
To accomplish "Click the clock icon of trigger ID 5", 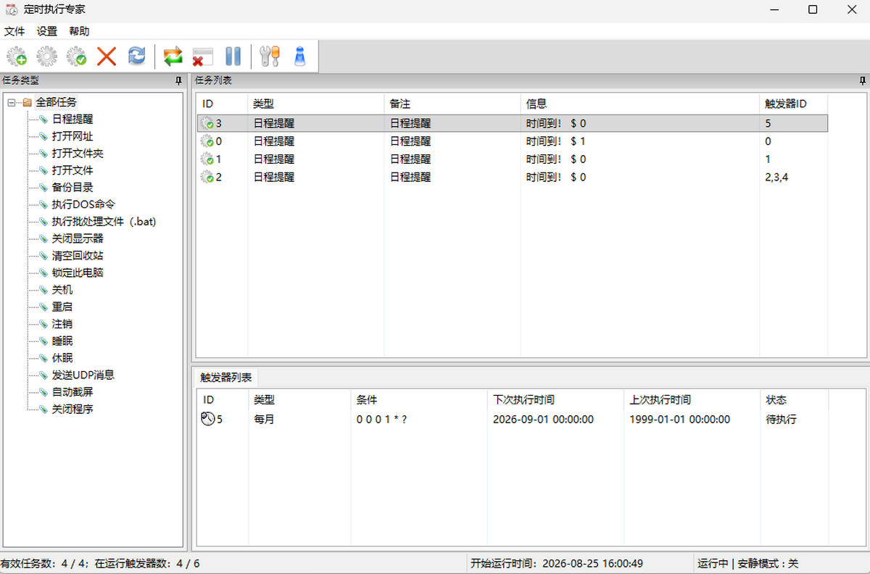I will click(207, 419).
